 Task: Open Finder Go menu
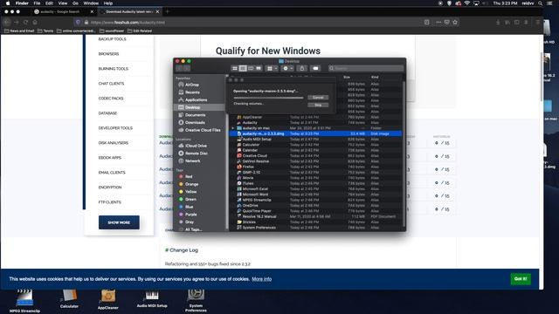coord(75,3)
